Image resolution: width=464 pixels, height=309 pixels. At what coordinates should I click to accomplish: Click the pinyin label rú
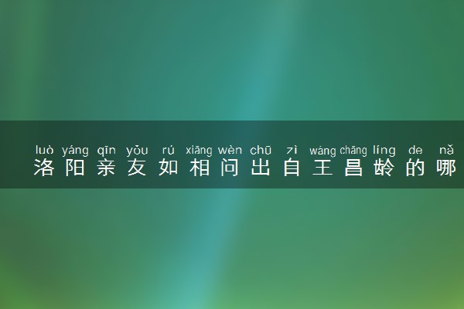pyautogui.click(x=168, y=150)
